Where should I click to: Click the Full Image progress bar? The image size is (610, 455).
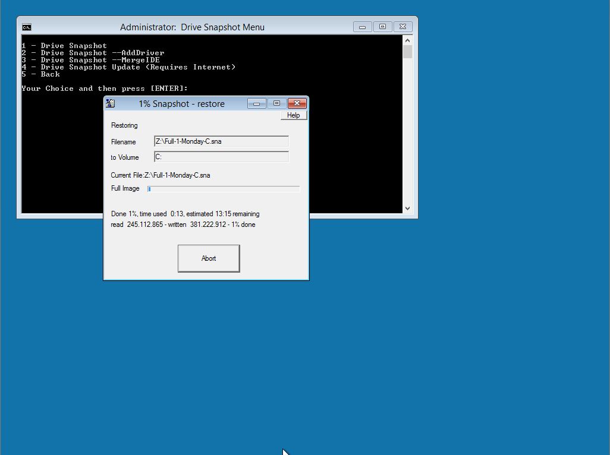coord(224,189)
